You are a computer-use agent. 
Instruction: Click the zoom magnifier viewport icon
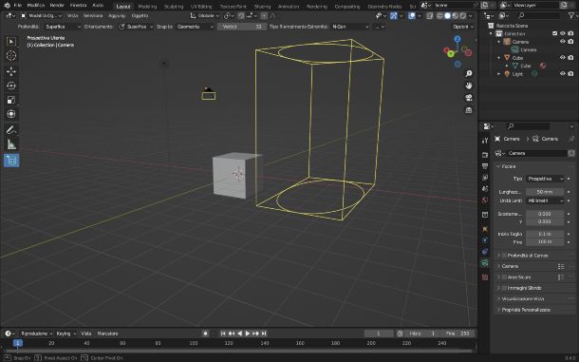pyautogui.click(x=469, y=73)
